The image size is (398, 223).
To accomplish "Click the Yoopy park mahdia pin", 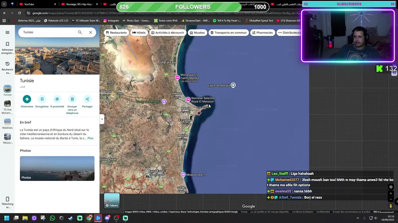I will coord(164,102).
